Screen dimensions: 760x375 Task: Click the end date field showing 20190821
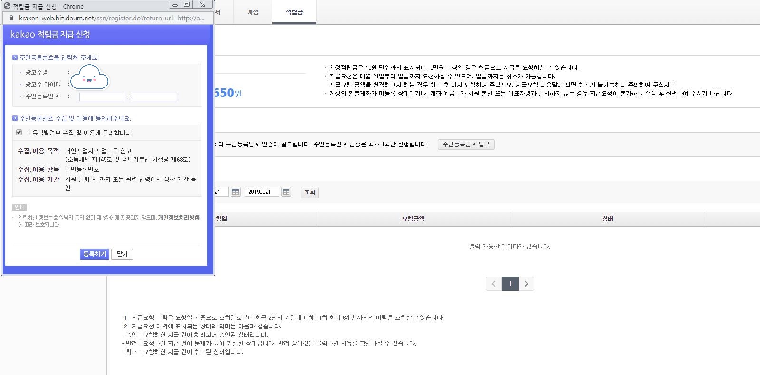tap(262, 192)
